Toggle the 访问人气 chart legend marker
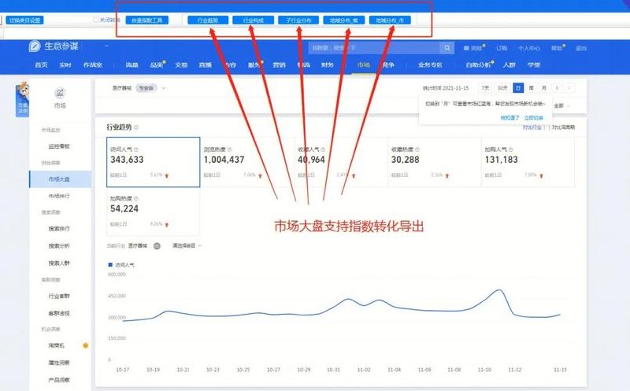This screenshot has width=630, height=391. (110, 264)
